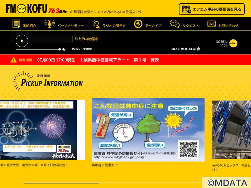
Task: Open the KOFUトピックス tanabata photo thumbnail
Action: click(x=232, y=130)
